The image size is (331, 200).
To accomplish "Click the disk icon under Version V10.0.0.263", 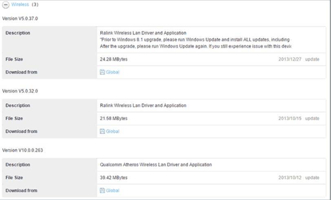I will point(102,191).
